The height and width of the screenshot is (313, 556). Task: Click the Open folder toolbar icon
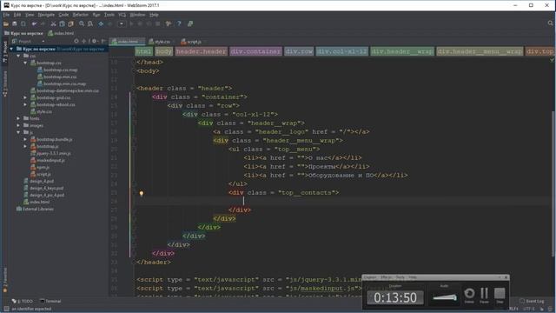(6, 23)
